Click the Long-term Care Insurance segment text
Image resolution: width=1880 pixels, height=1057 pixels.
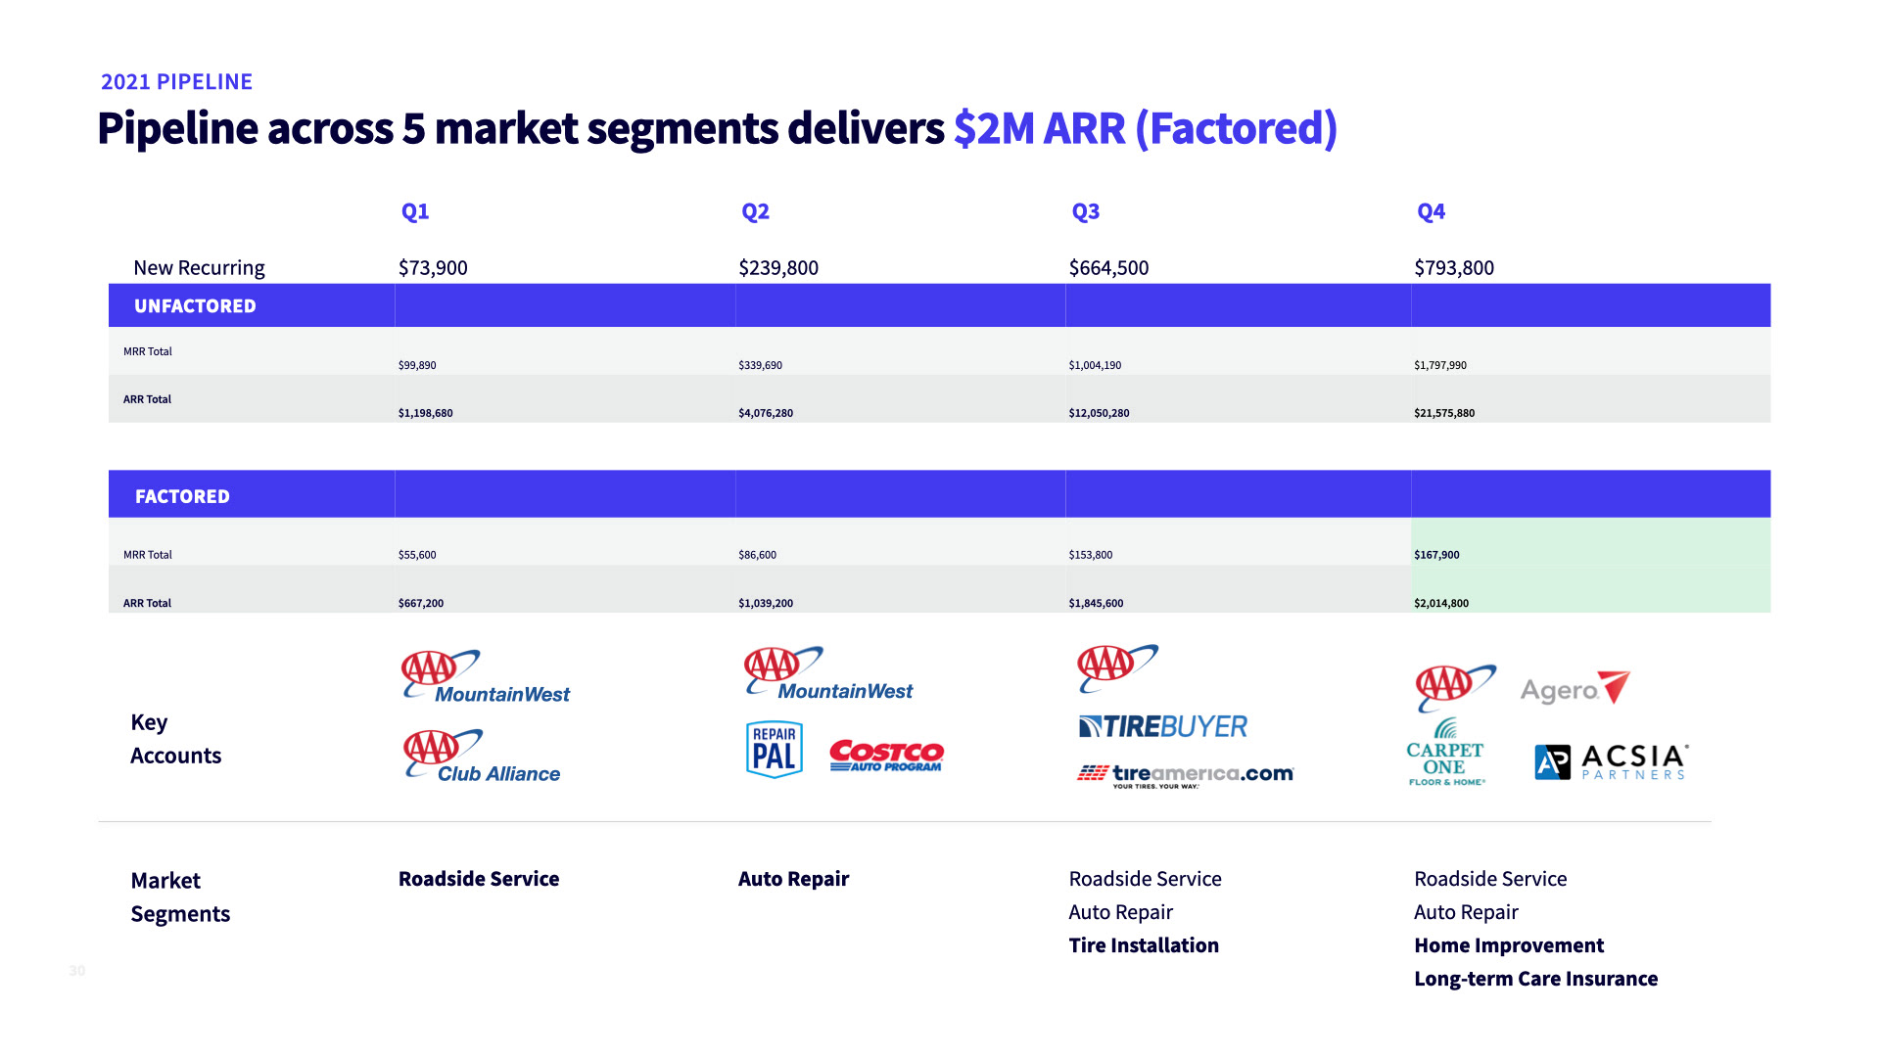pos(1535,979)
